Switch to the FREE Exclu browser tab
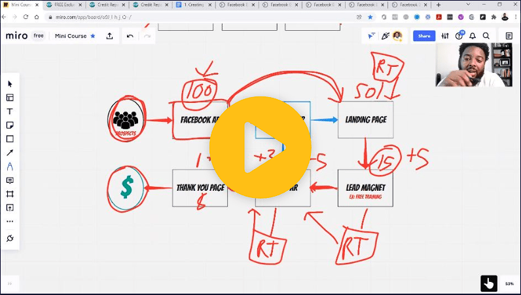This screenshot has width=521, height=295. pos(64,5)
